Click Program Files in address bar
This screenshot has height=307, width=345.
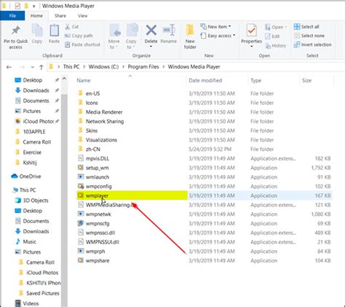[x=143, y=67]
